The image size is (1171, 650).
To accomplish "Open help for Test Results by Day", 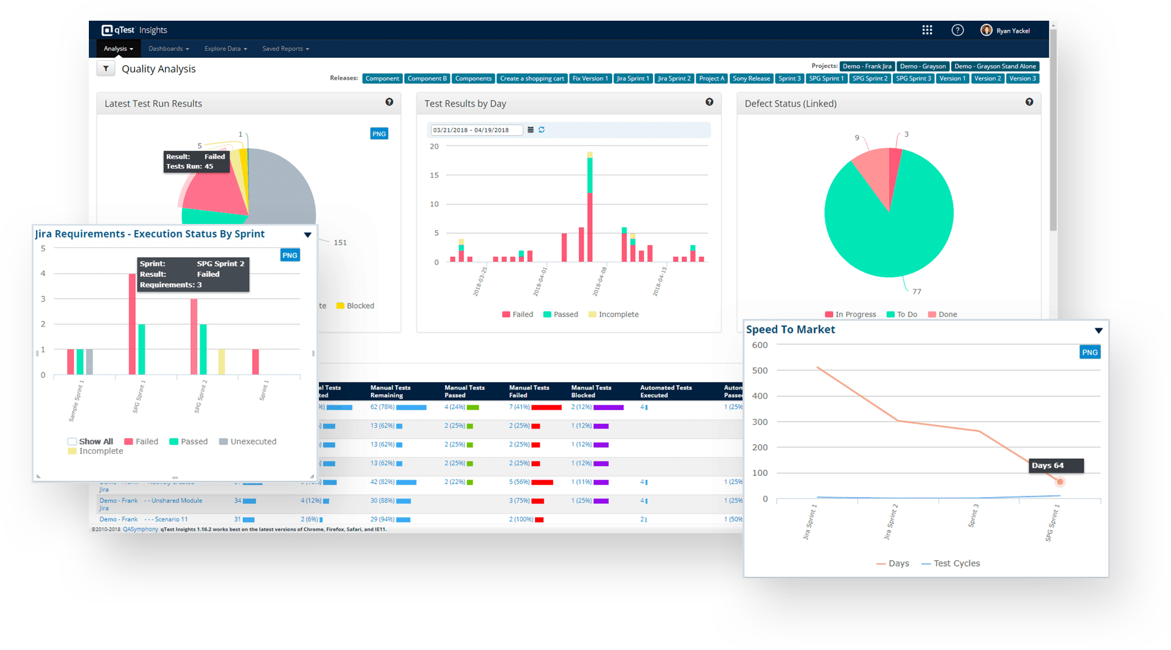I will 709,102.
